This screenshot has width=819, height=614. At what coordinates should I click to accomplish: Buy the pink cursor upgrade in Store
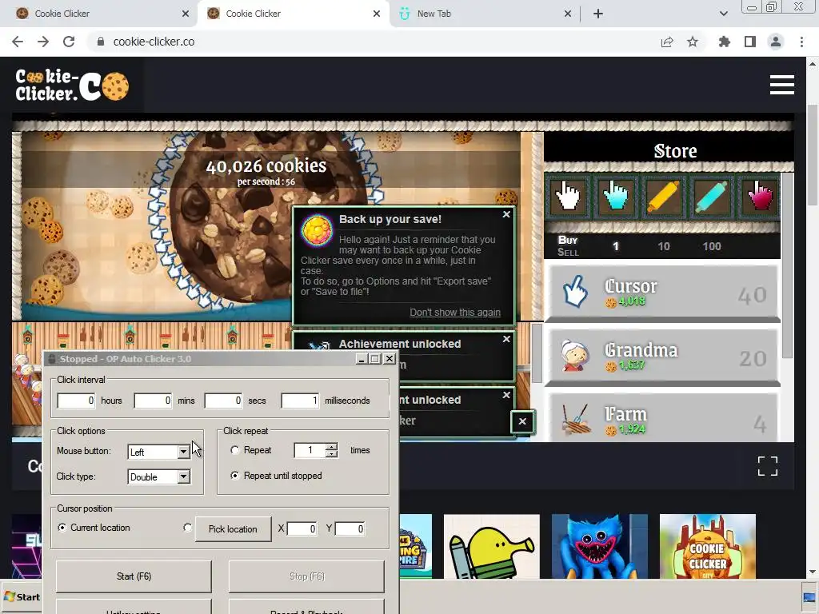(758, 197)
